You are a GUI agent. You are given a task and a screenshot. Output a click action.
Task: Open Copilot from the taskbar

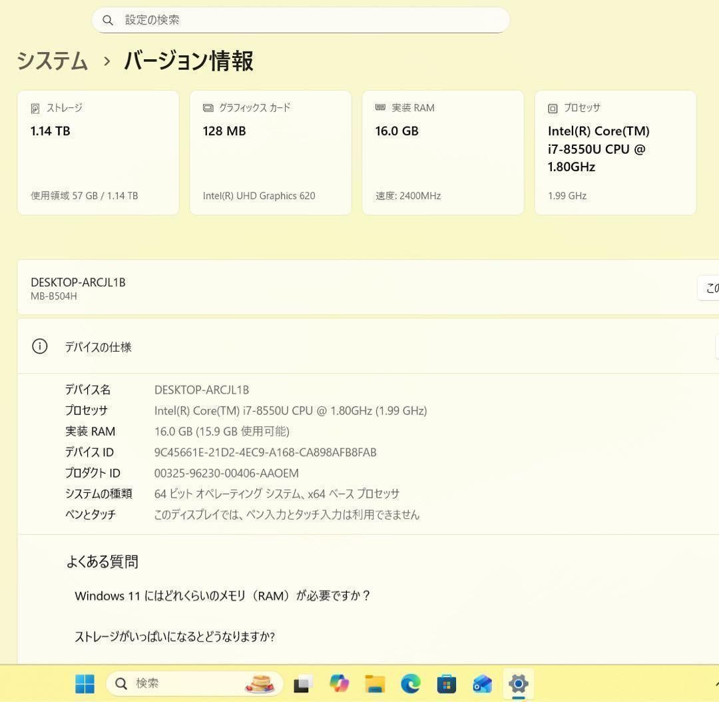[339, 683]
